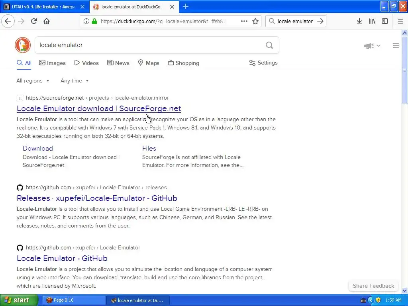The width and height of the screenshot is (408, 306).
Task: Click the keyboard tray icon
Action: pos(363,300)
